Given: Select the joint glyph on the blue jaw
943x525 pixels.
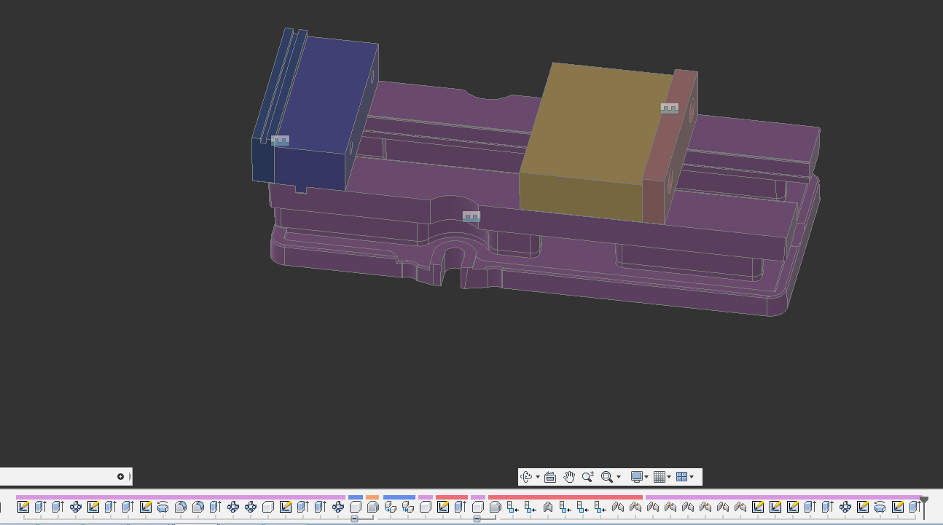Looking at the screenshot, I should pos(280,141).
